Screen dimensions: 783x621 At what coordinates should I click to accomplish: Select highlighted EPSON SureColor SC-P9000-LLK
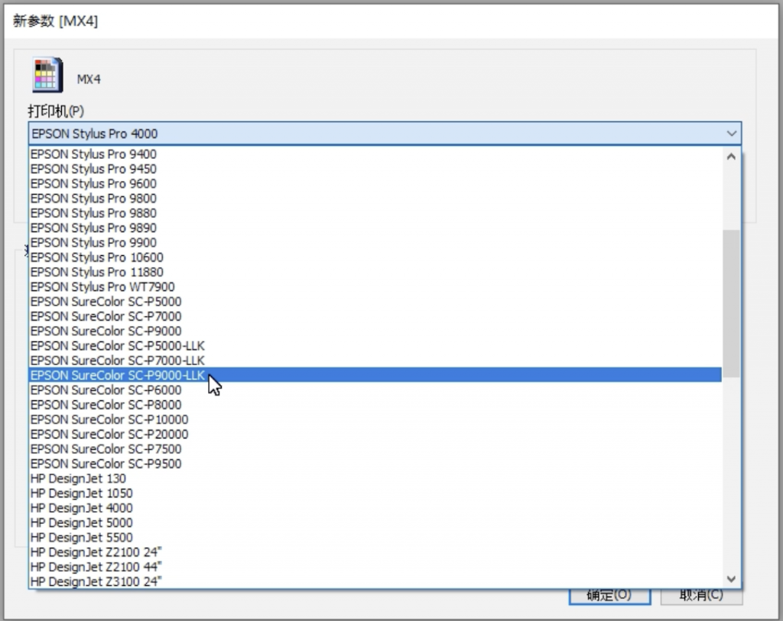click(375, 375)
